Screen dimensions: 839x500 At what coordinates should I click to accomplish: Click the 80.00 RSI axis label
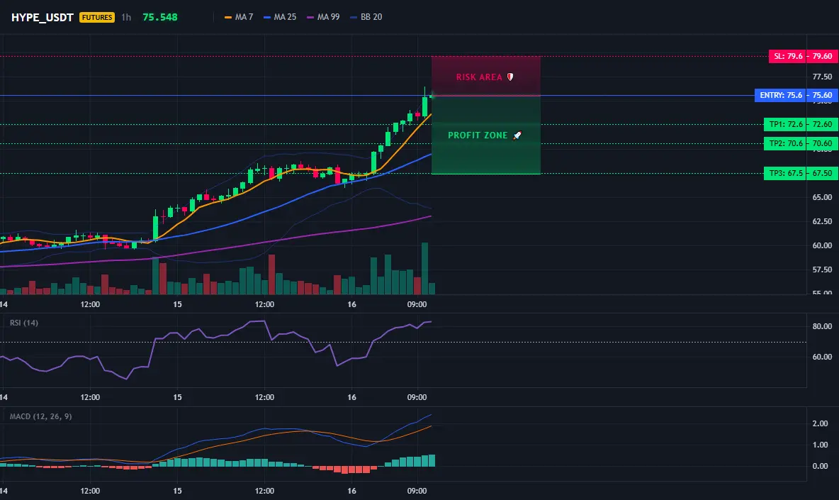[x=822, y=326]
